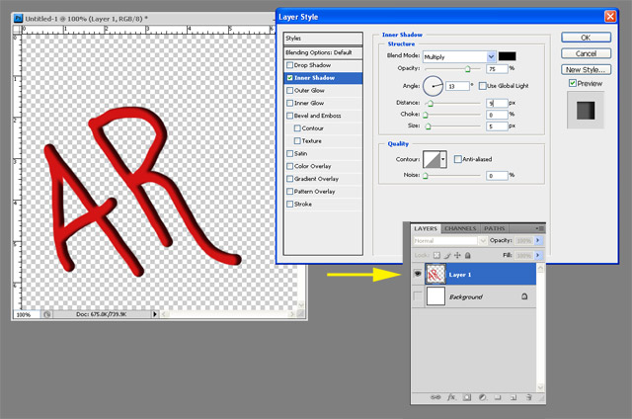Click the Choke slider handle
The width and height of the screenshot is (632, 419).
[426, 115]
